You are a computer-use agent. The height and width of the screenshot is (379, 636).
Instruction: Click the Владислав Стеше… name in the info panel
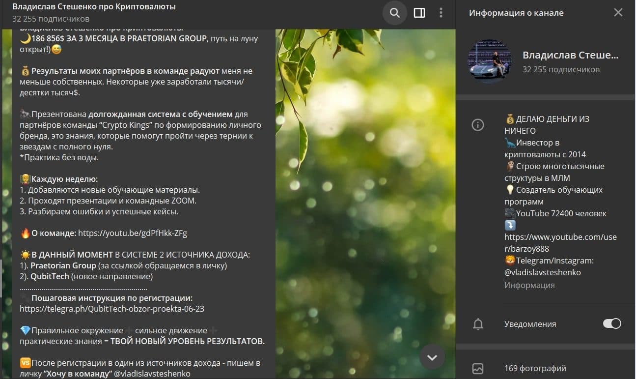570,55
